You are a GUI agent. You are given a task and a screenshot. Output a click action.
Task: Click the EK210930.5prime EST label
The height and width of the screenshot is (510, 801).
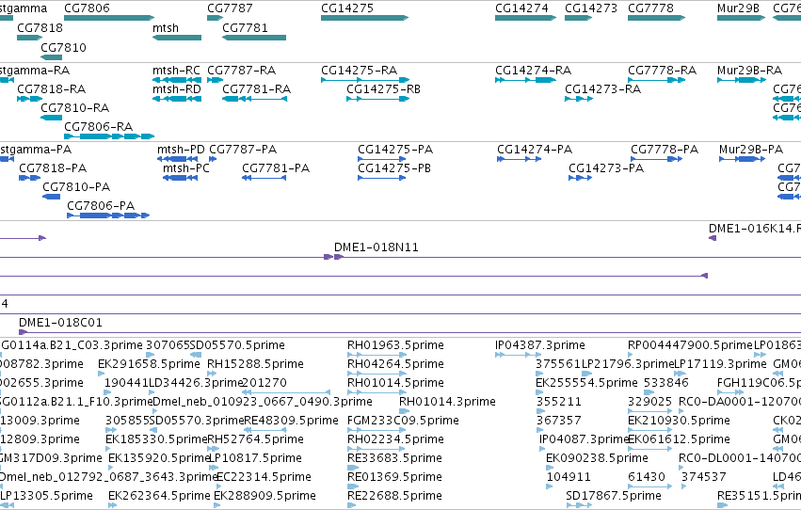click(679, 421)
